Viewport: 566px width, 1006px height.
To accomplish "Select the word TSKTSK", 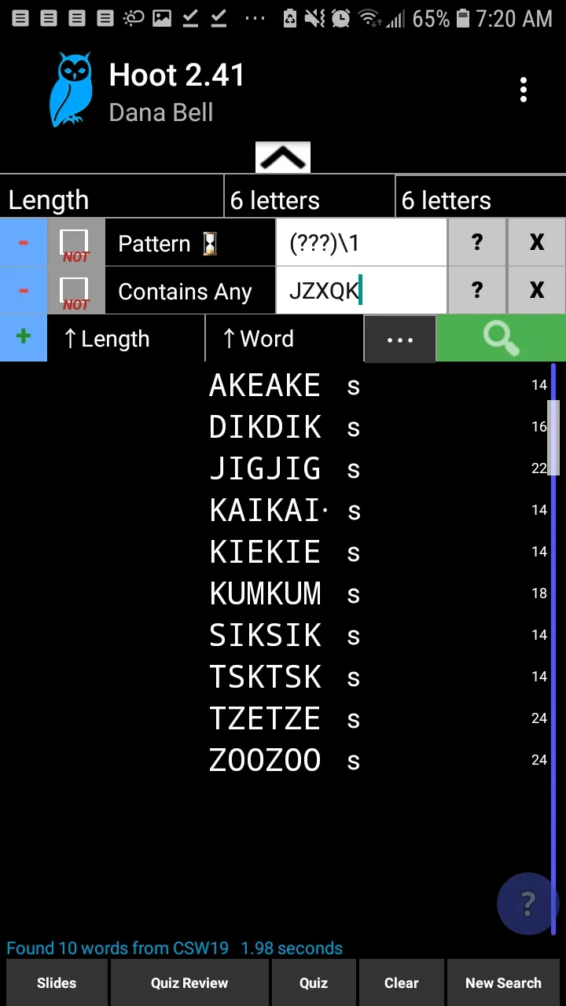I will pyautogui.click(x=265, y=677).
